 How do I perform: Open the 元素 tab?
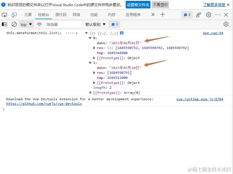click(x=28, y=15)
